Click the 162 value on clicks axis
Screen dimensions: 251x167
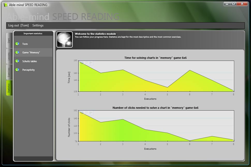(75, 110)
